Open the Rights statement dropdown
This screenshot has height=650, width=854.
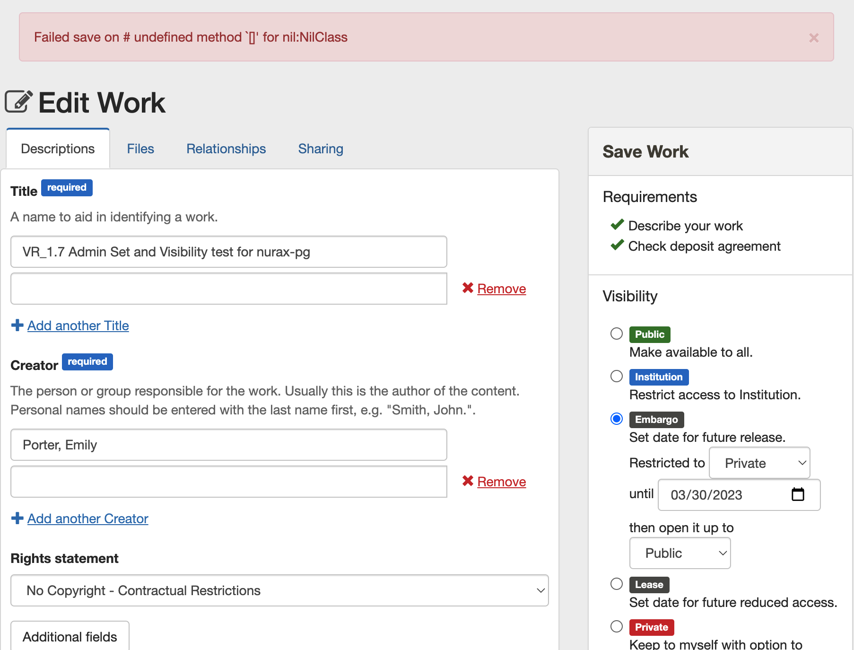(x=279, y=590)
